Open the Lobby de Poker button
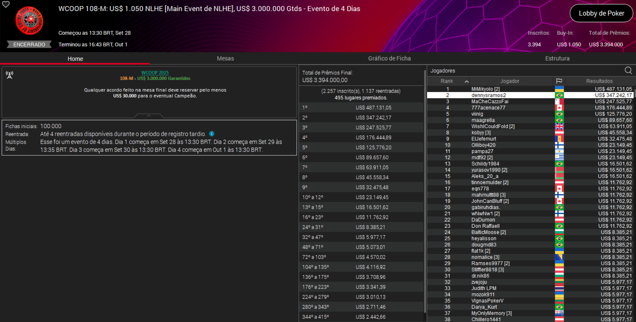The image size is (636, 322). click(601, 13)
